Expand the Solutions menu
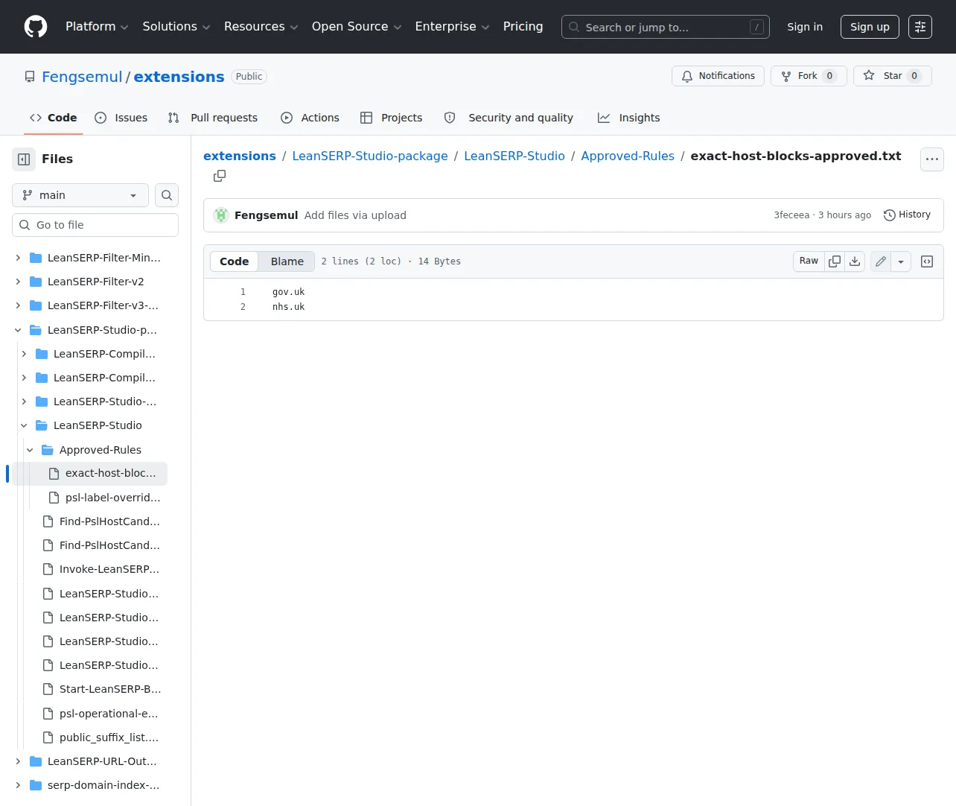Screen dimensions: 956x806 tap(176, 27)
